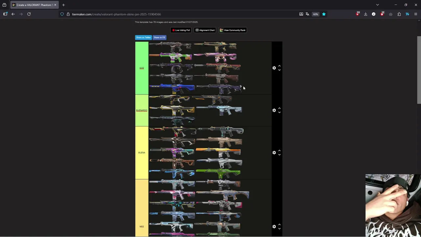The image size is (421, 237).
Task: Pick the gold-black Phantom in BUENARDO tier
Action: point(172,110)
